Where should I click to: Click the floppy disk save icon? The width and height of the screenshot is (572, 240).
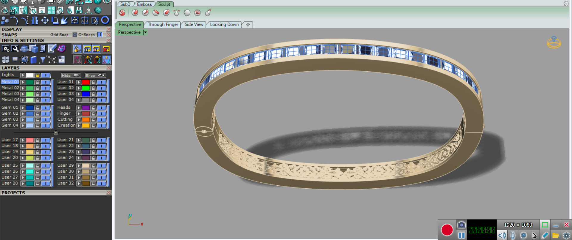(x=79, y=10)
